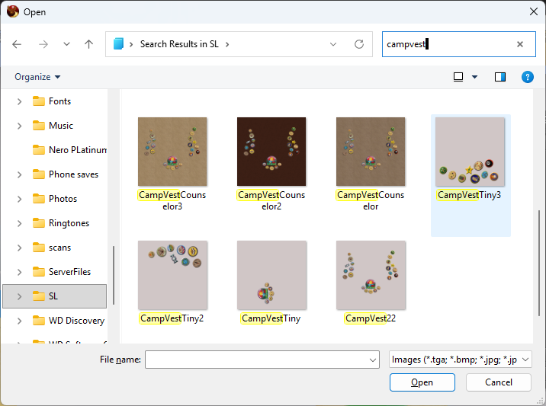Click the Up directory arrow
The width and height of the screenshot is (546, 406).
[x=88, y=44]
